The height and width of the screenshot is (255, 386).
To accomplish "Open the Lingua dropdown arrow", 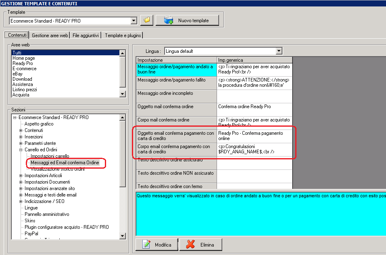I will [x=279, y=51].
